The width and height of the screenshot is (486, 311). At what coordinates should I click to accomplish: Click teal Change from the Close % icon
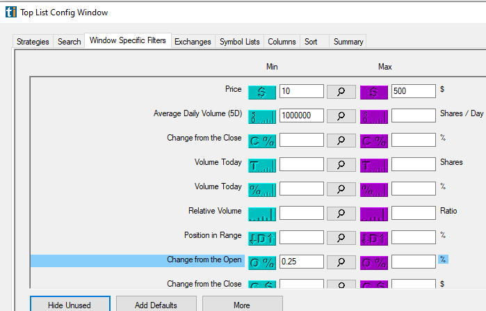point(262,141)
